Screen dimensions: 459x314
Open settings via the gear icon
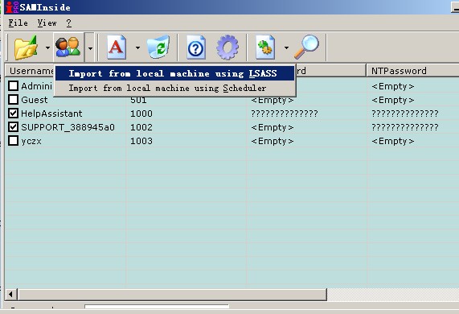click(227, 48)
